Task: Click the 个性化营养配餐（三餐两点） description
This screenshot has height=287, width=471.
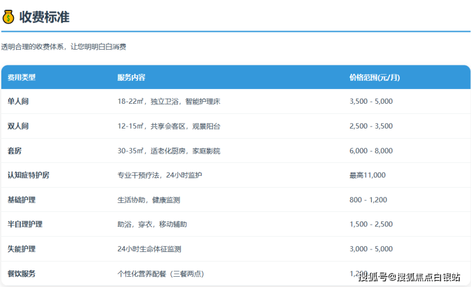Action: (160, 274)
